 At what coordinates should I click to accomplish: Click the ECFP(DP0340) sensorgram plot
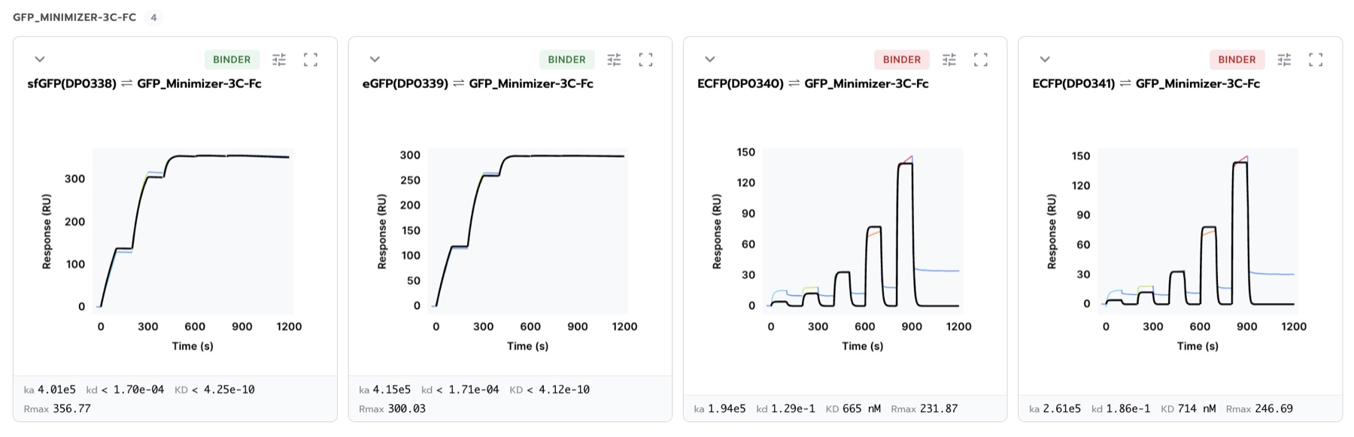863,231
